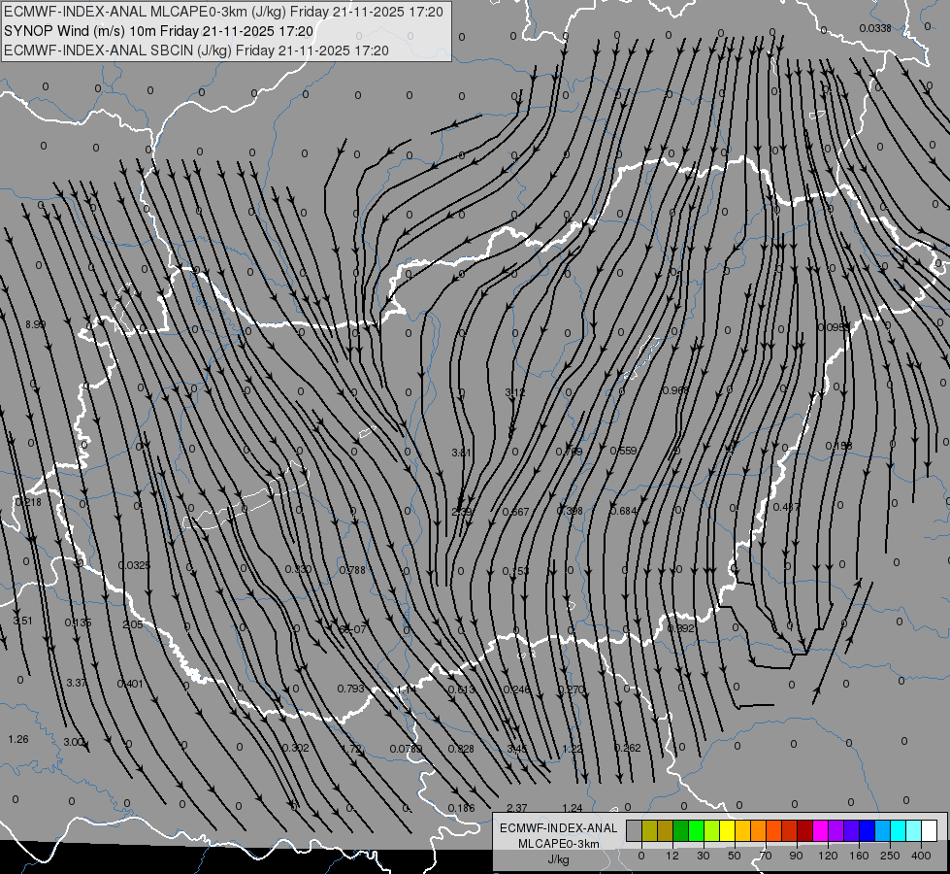Viewport: 950px width, 874px height.
Task: Click the map value 2.39
Action: point(462,512)
